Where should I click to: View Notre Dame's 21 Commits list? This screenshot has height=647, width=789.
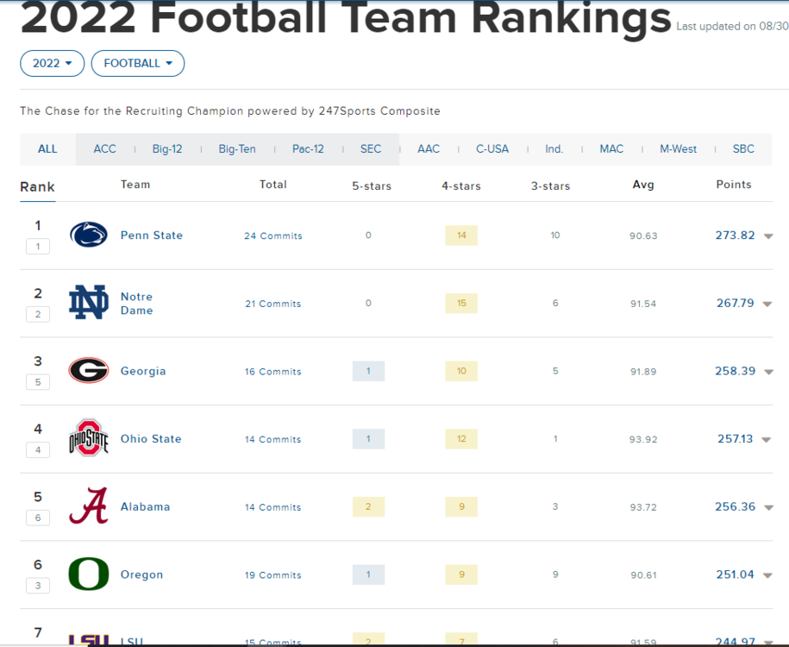(x=273, y=304)
